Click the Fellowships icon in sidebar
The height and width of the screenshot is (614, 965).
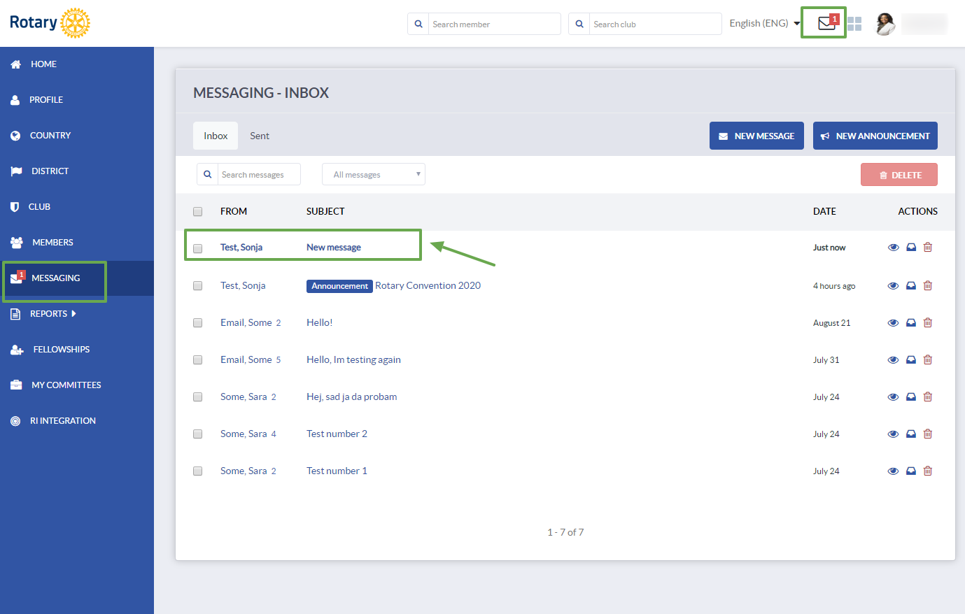coord(17,350)
